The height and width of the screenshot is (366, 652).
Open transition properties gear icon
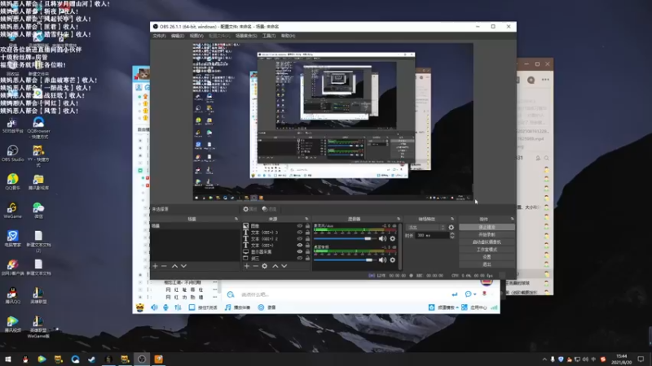coord(452,228)
